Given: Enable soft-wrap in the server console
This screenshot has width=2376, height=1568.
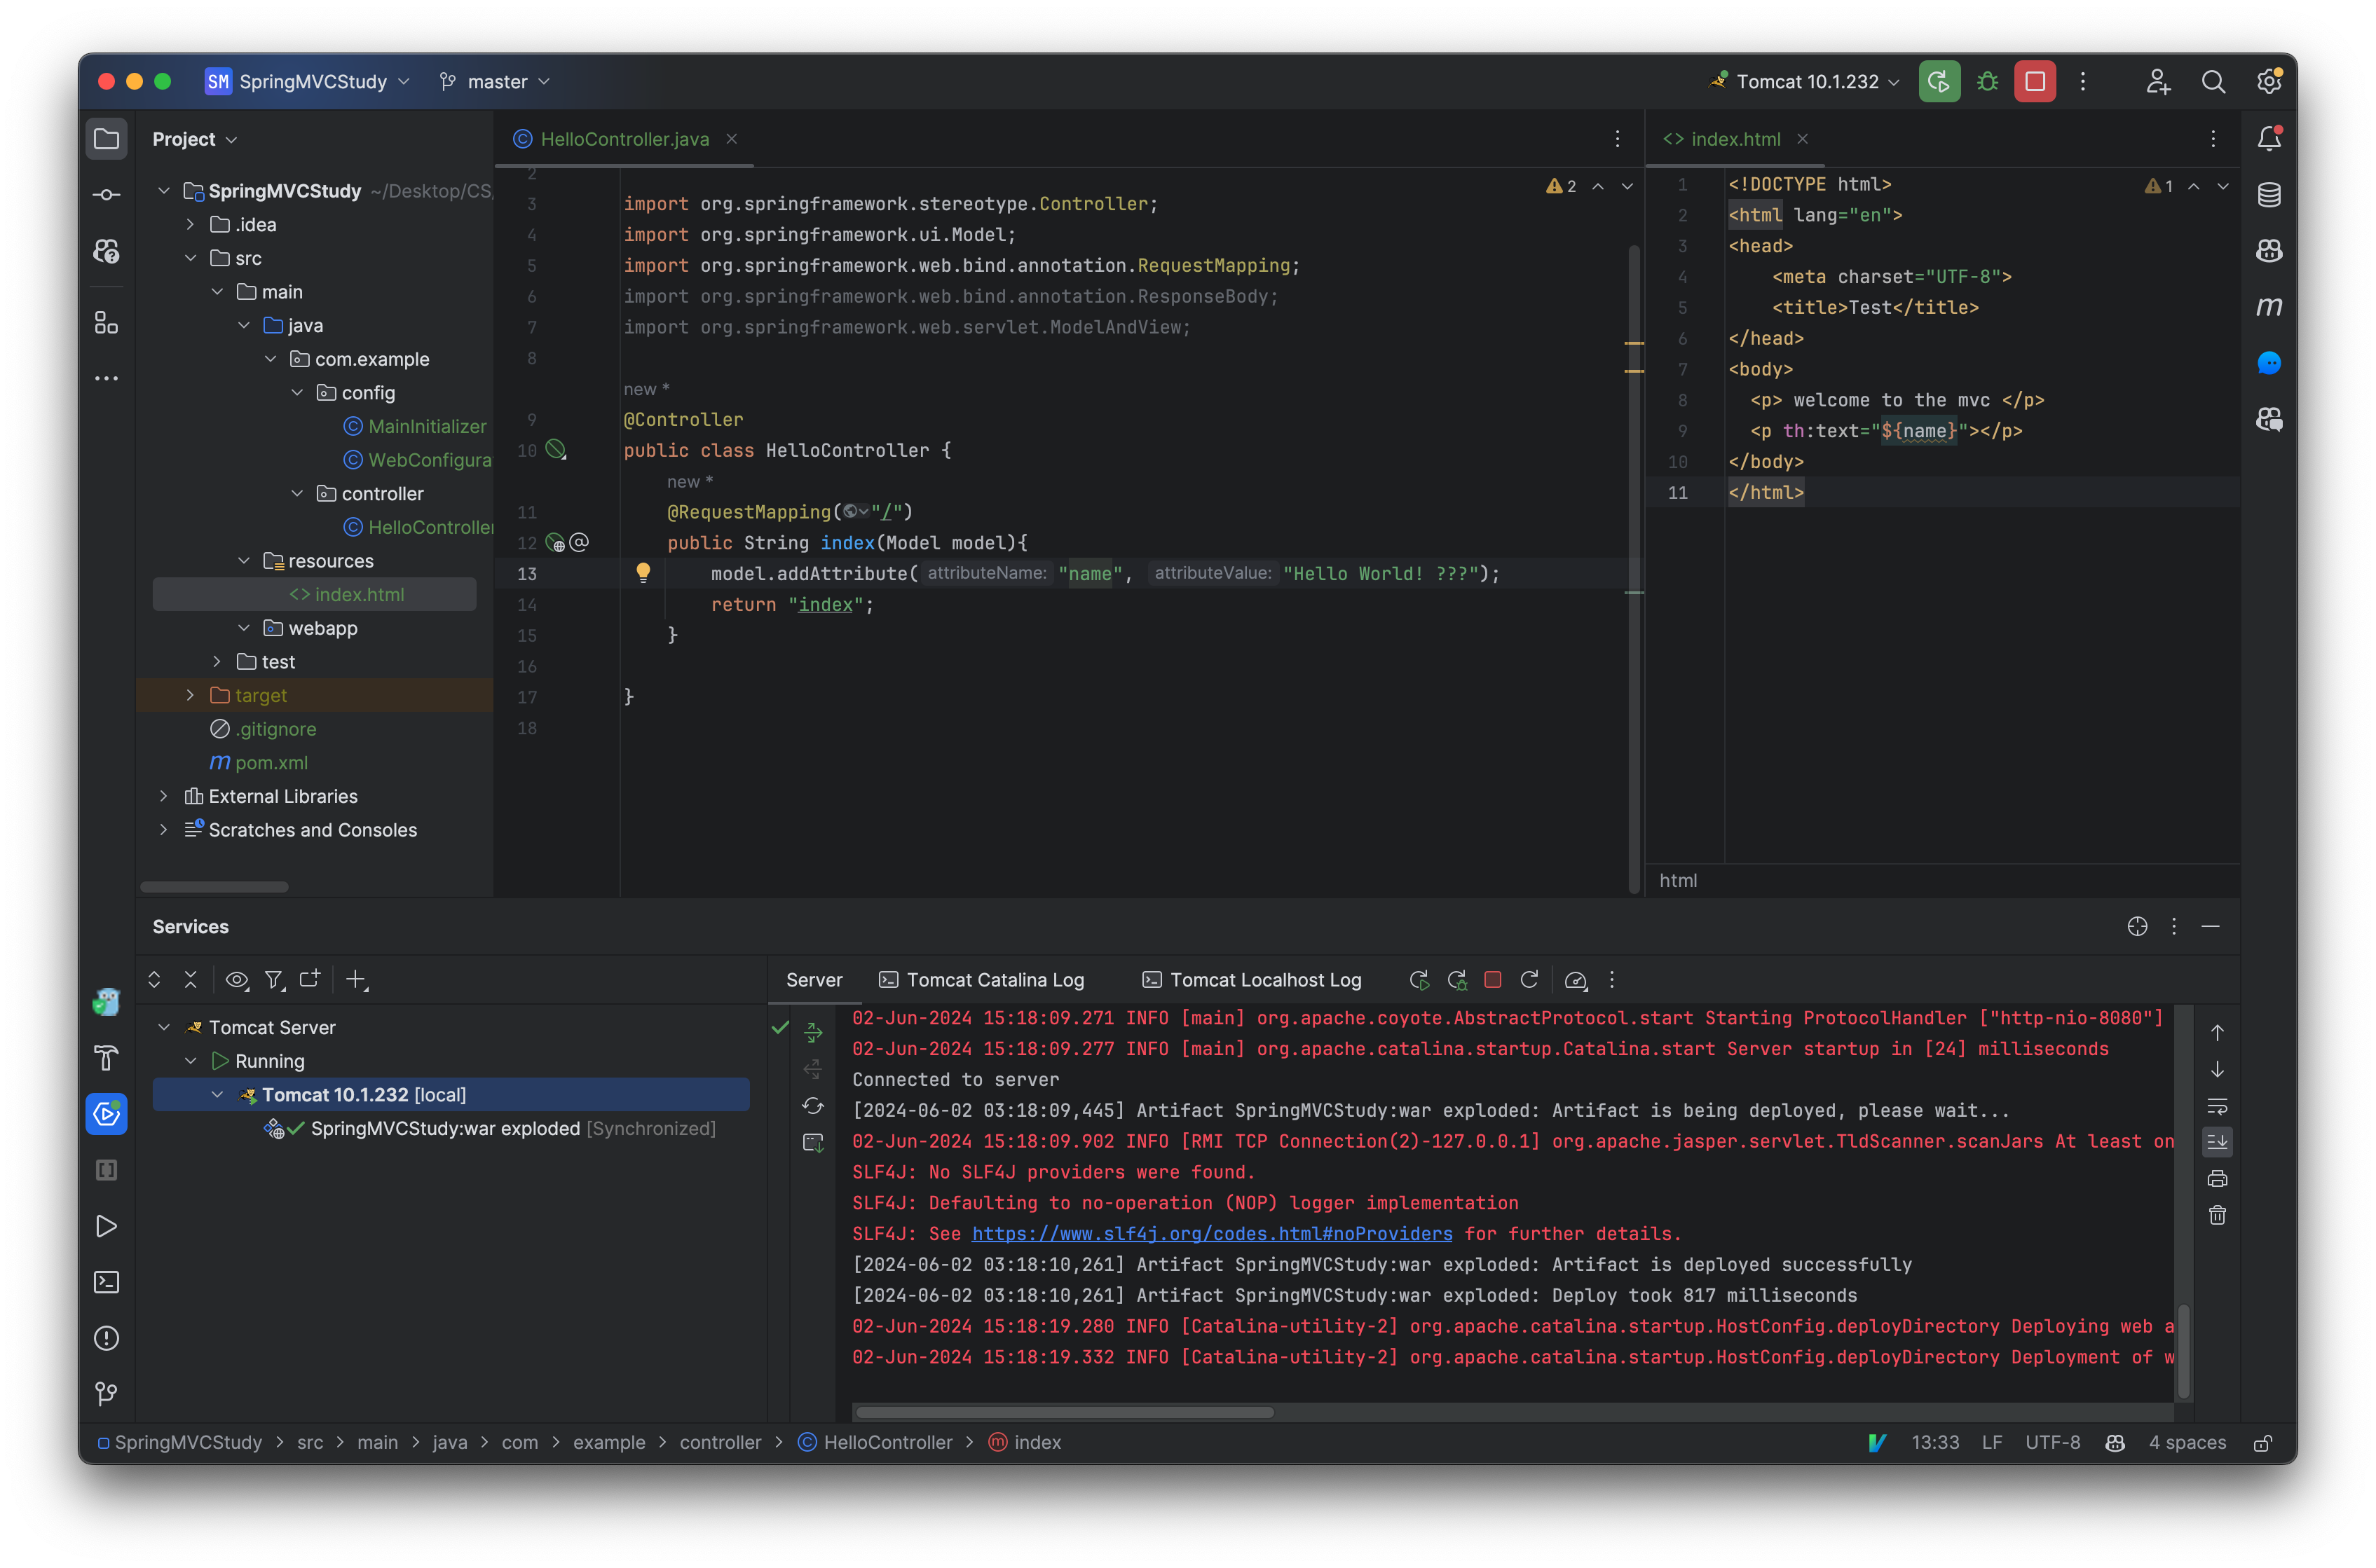Looking at the screenshot, I should pos(2218,1106).
